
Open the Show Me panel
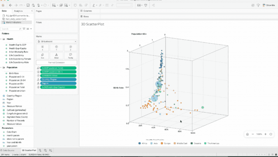click(x=269, y=5)
